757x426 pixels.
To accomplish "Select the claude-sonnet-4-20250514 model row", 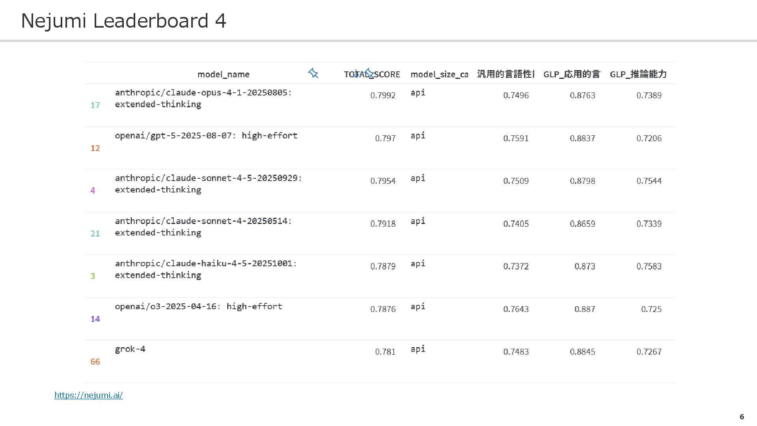I will pyautogui.click(x=203, y=227).
